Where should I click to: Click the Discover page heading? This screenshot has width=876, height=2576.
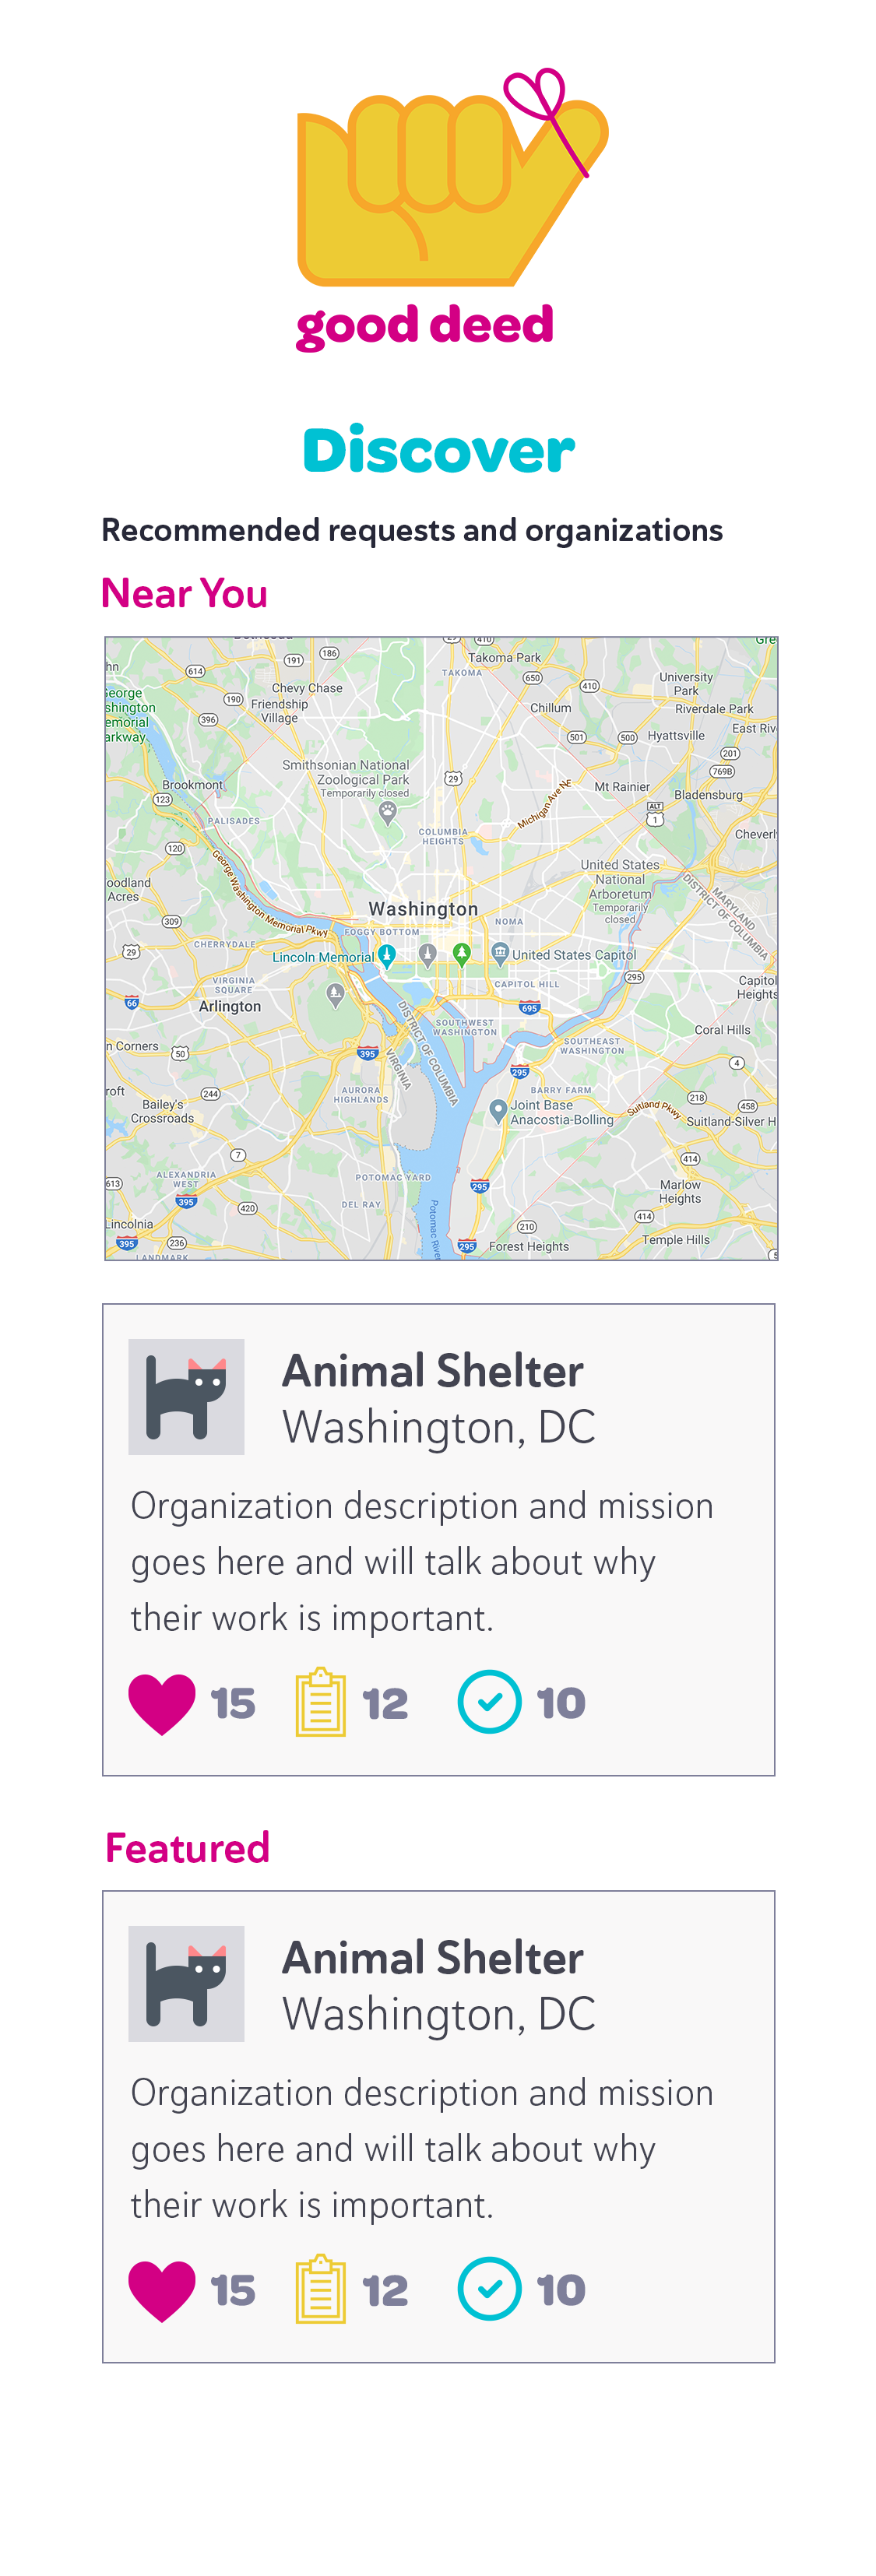pos(439,450)
